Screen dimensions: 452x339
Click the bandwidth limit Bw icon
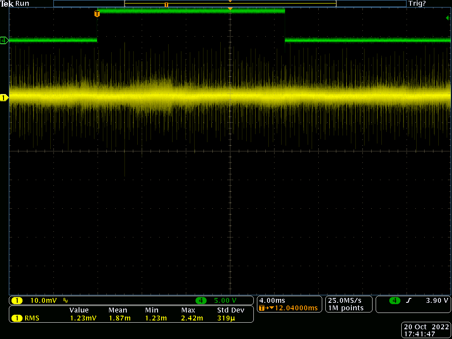click(66, 301)
